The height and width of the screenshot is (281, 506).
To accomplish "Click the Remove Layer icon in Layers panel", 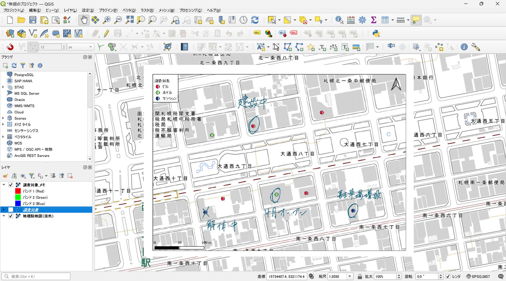I will click(x=70, y=176).
